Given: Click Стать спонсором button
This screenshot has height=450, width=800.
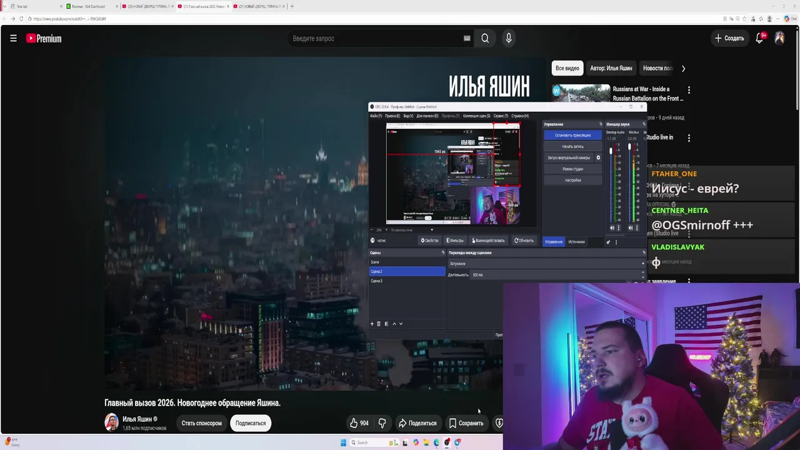Looking at the screenshot, I should coord(201,423).
